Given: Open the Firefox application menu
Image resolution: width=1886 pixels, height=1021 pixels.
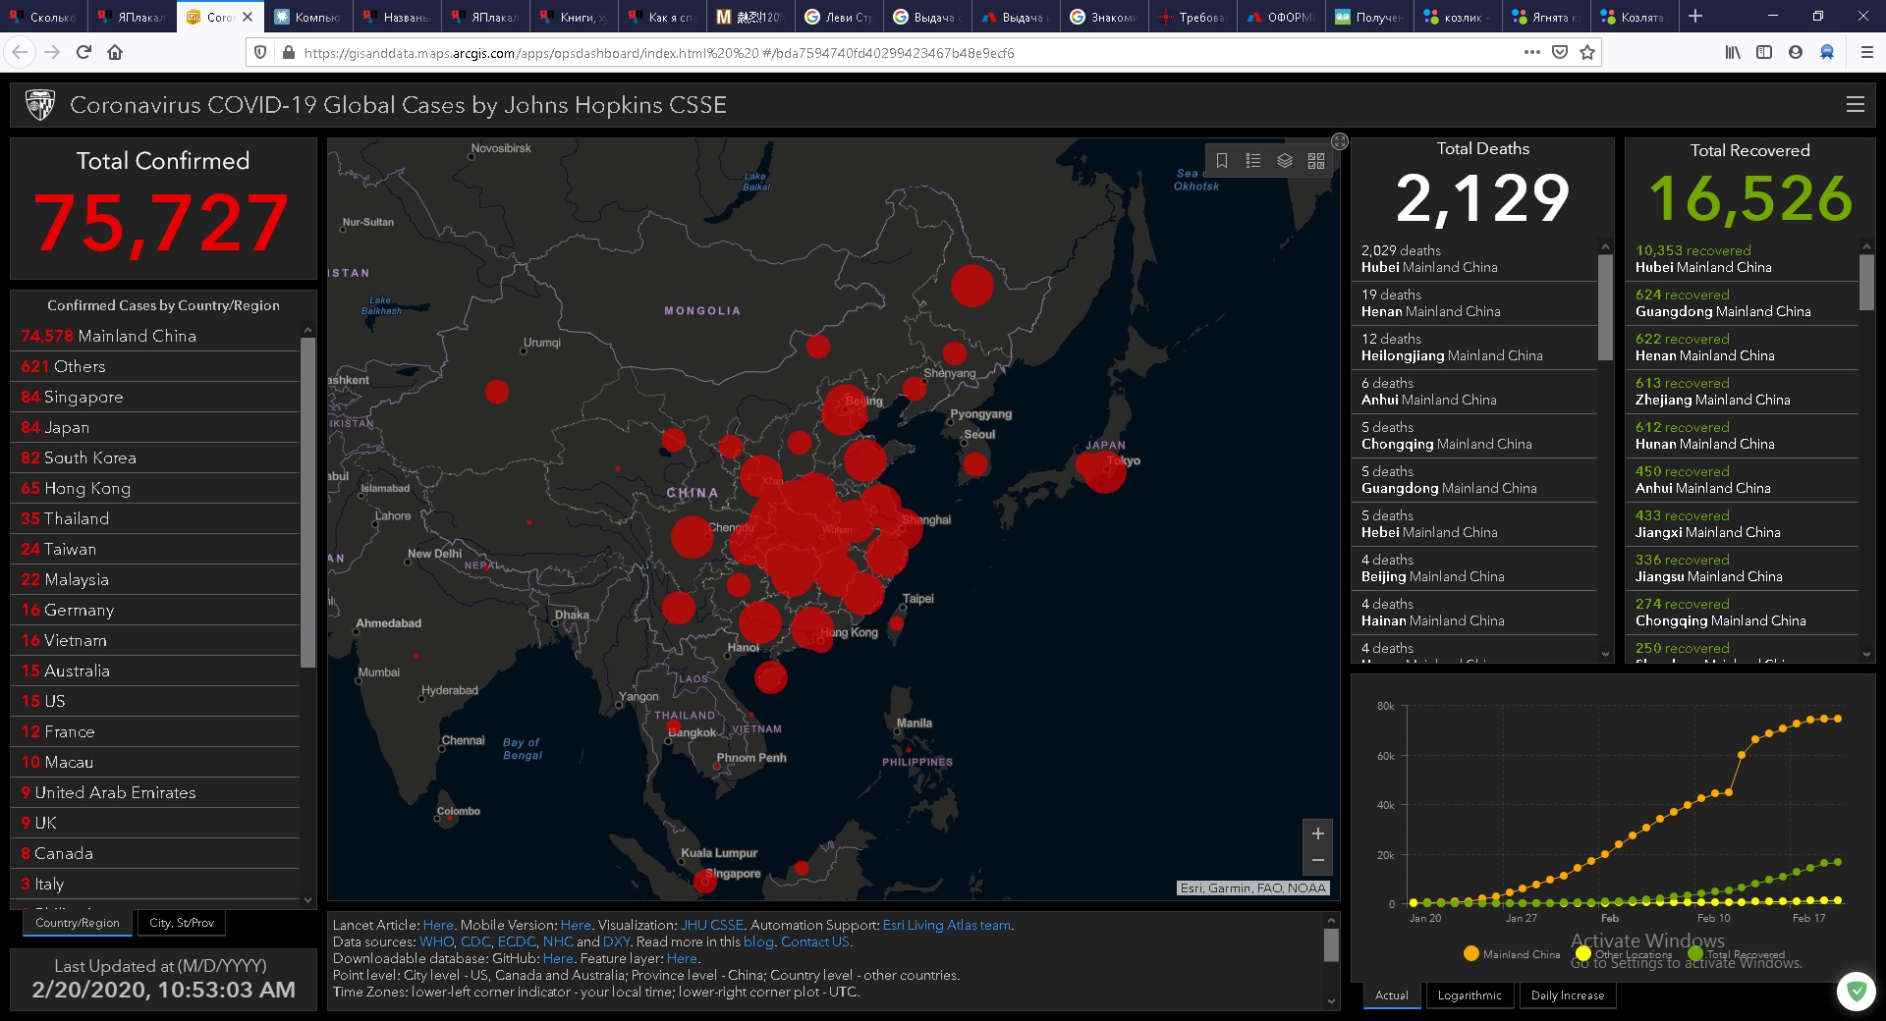Looking at the screenshot, I should click(1867, 52).
